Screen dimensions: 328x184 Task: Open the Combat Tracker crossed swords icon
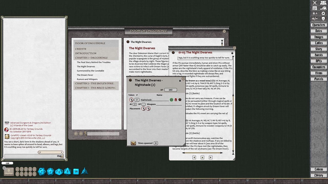click(315, 3)
